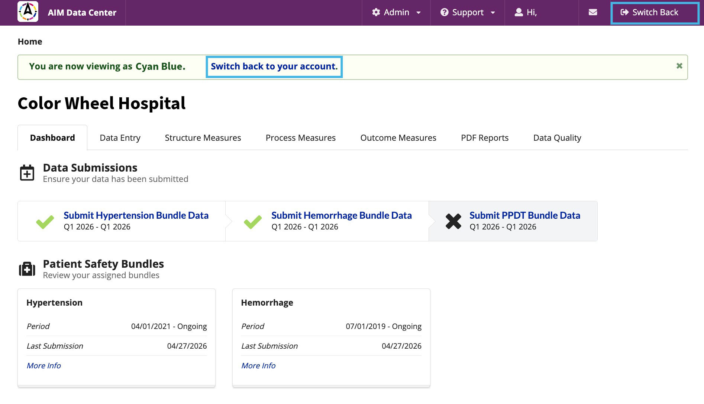Click the Hypertension card title
The image size is (704, 404).
coord(55,303)
